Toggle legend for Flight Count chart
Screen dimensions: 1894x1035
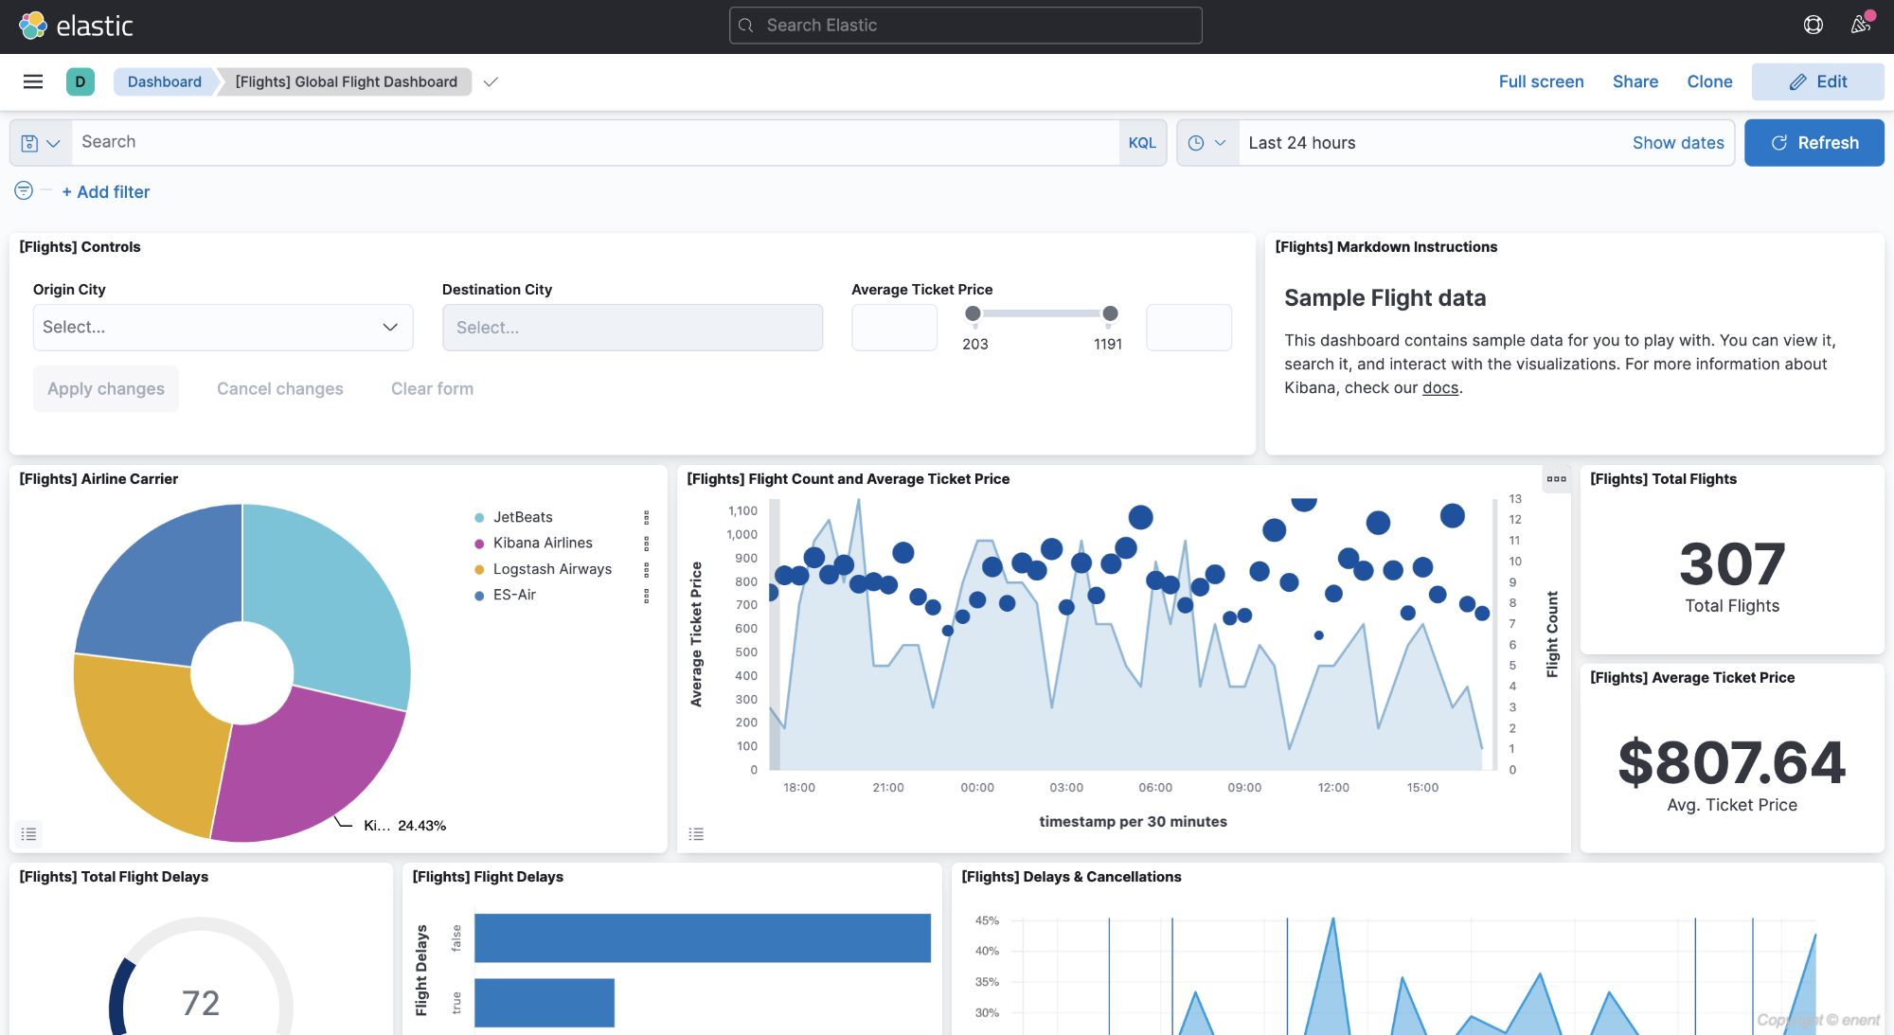696,834
